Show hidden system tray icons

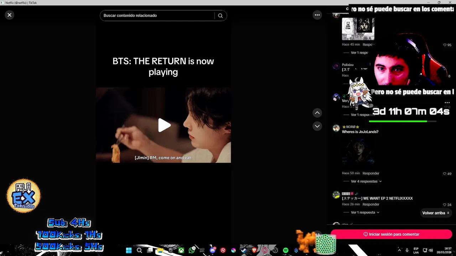pos(399,250)
